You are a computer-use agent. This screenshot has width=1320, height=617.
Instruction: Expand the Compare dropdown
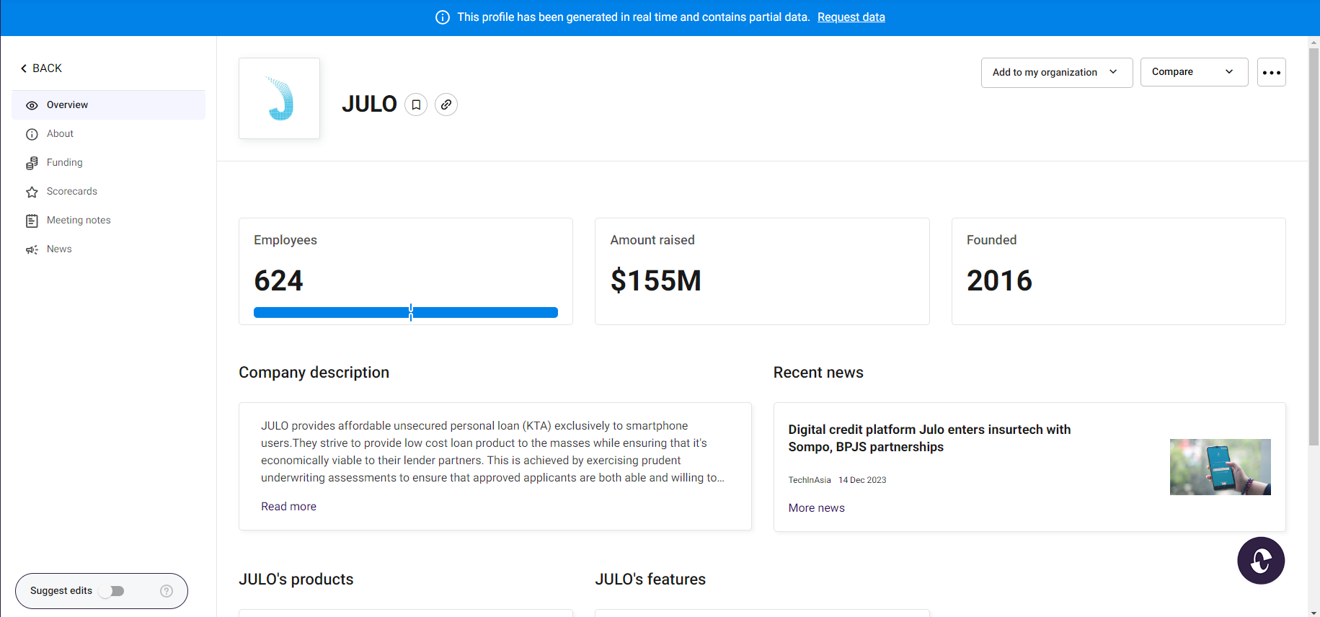(x=1195, y=72)
